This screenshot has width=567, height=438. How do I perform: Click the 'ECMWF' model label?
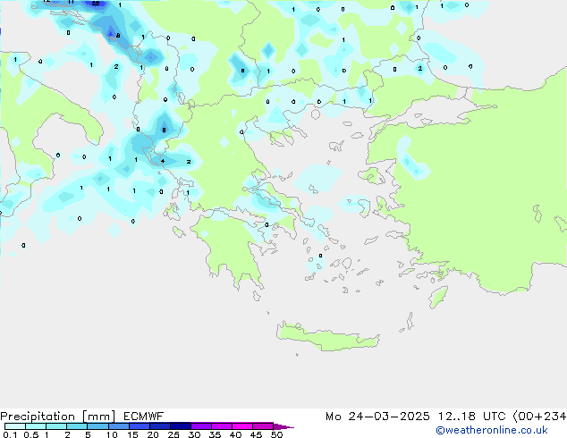(144, 417)
